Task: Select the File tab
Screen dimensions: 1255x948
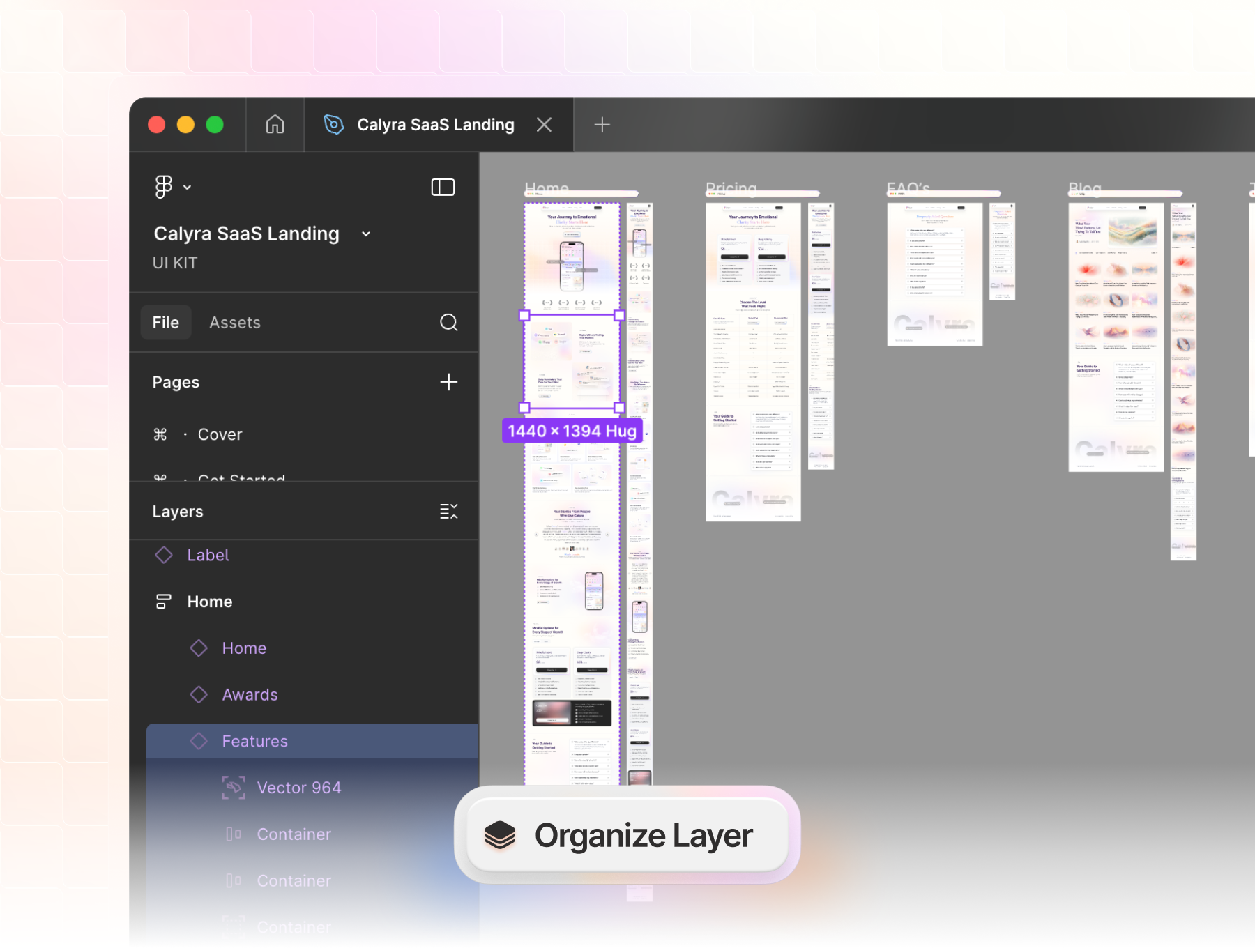Action: pyautogui.click(x=166, y=323)
